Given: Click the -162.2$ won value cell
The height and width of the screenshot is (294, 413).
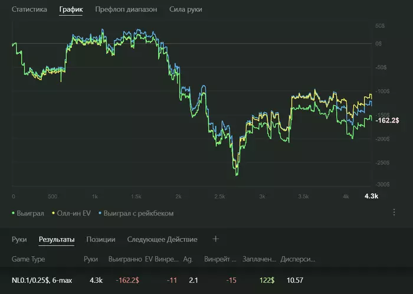Looking at the screenshot, I should tap(127, 280).
